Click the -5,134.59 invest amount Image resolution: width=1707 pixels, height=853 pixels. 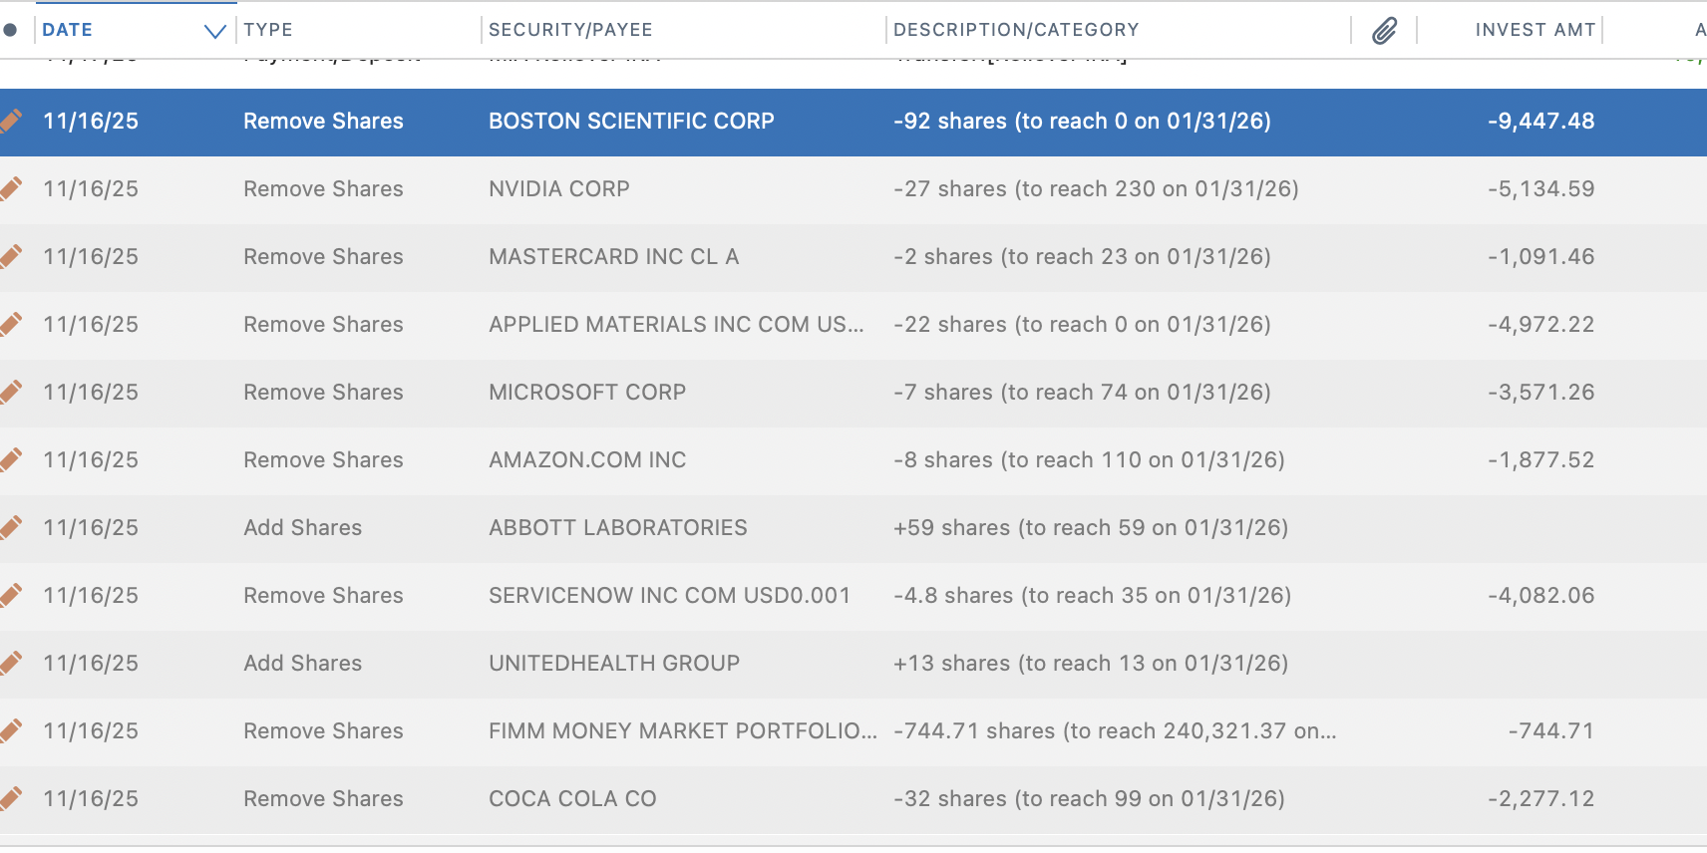1541,189
